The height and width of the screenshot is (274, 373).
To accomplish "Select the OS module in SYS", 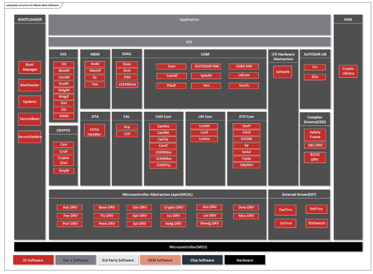I will 64,65.
